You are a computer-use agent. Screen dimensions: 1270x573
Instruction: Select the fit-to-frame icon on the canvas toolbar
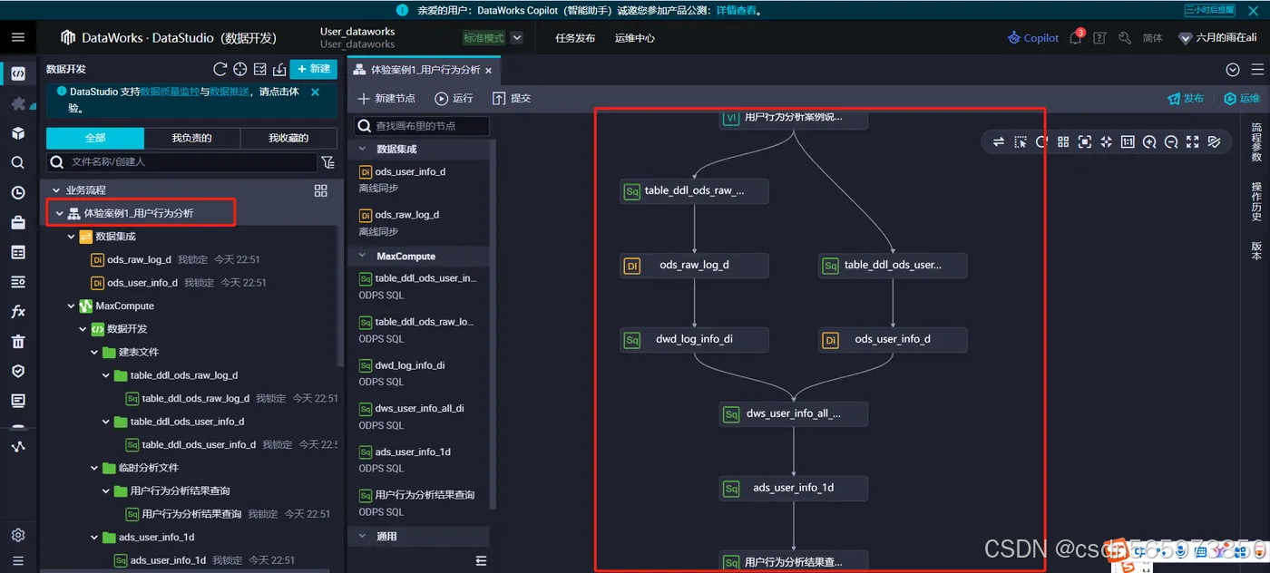pos(1084,141)
